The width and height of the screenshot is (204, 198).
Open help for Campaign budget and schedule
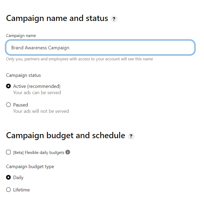tap(131, 136)
